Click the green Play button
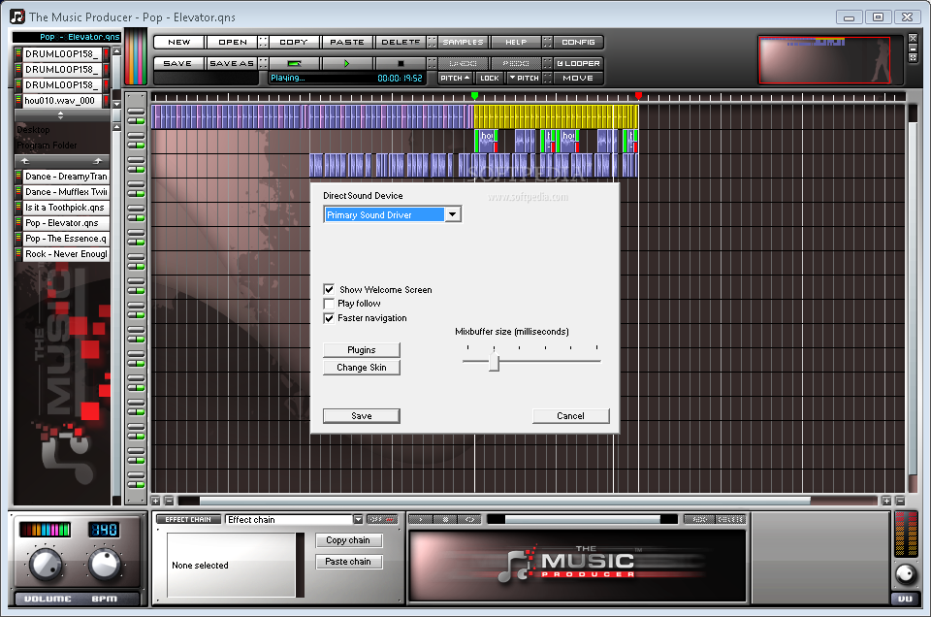This screenshot has width=931, height=617. [347, 63]
